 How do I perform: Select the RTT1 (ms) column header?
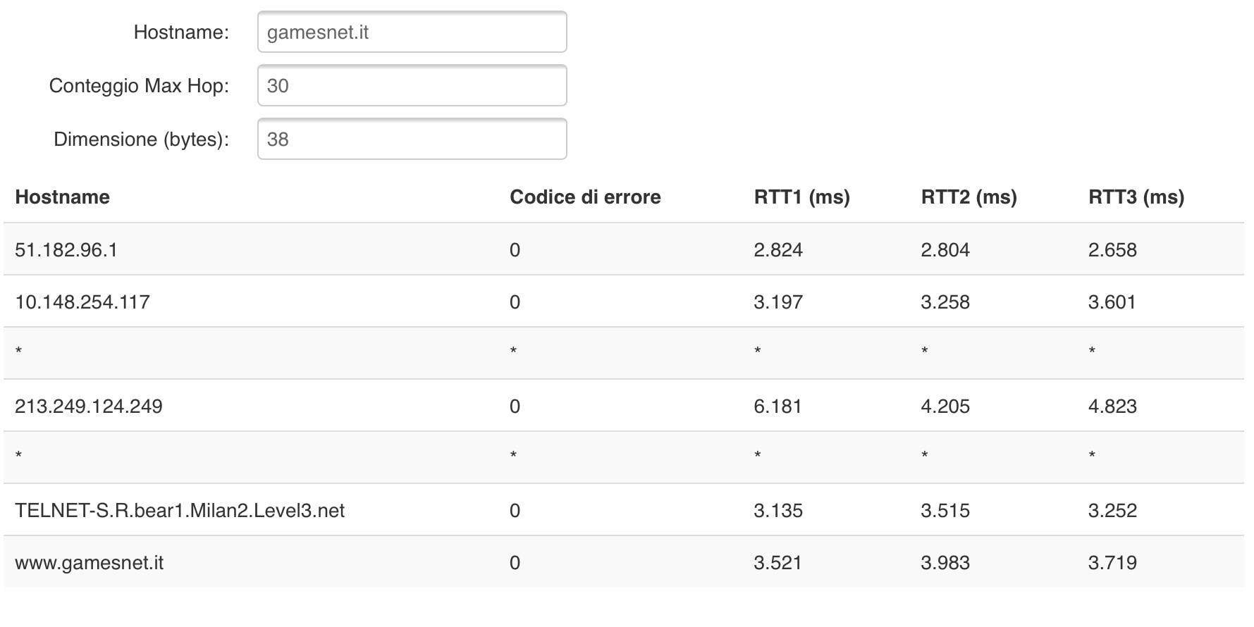[x=801, y=197]
